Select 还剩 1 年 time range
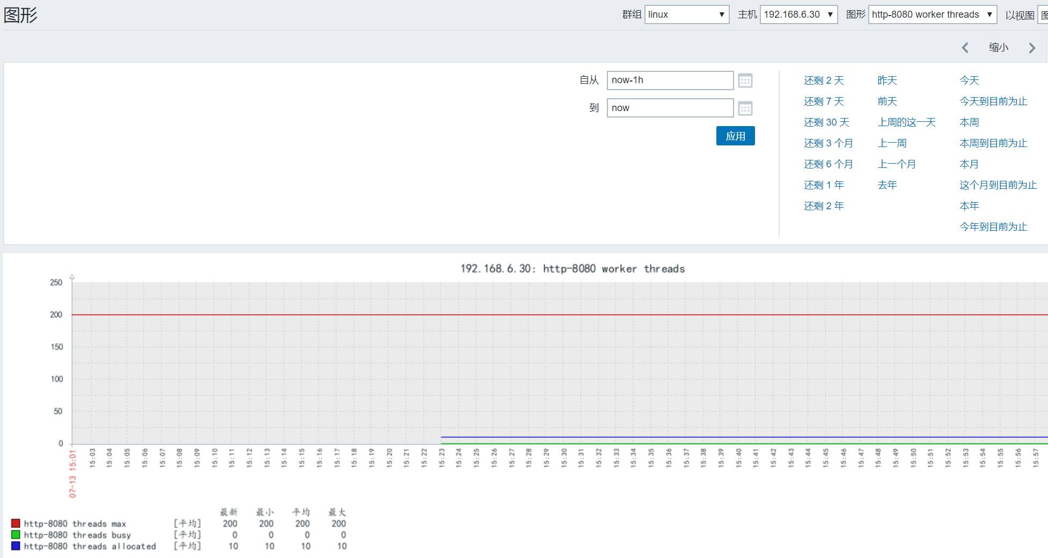 (824, 185)
